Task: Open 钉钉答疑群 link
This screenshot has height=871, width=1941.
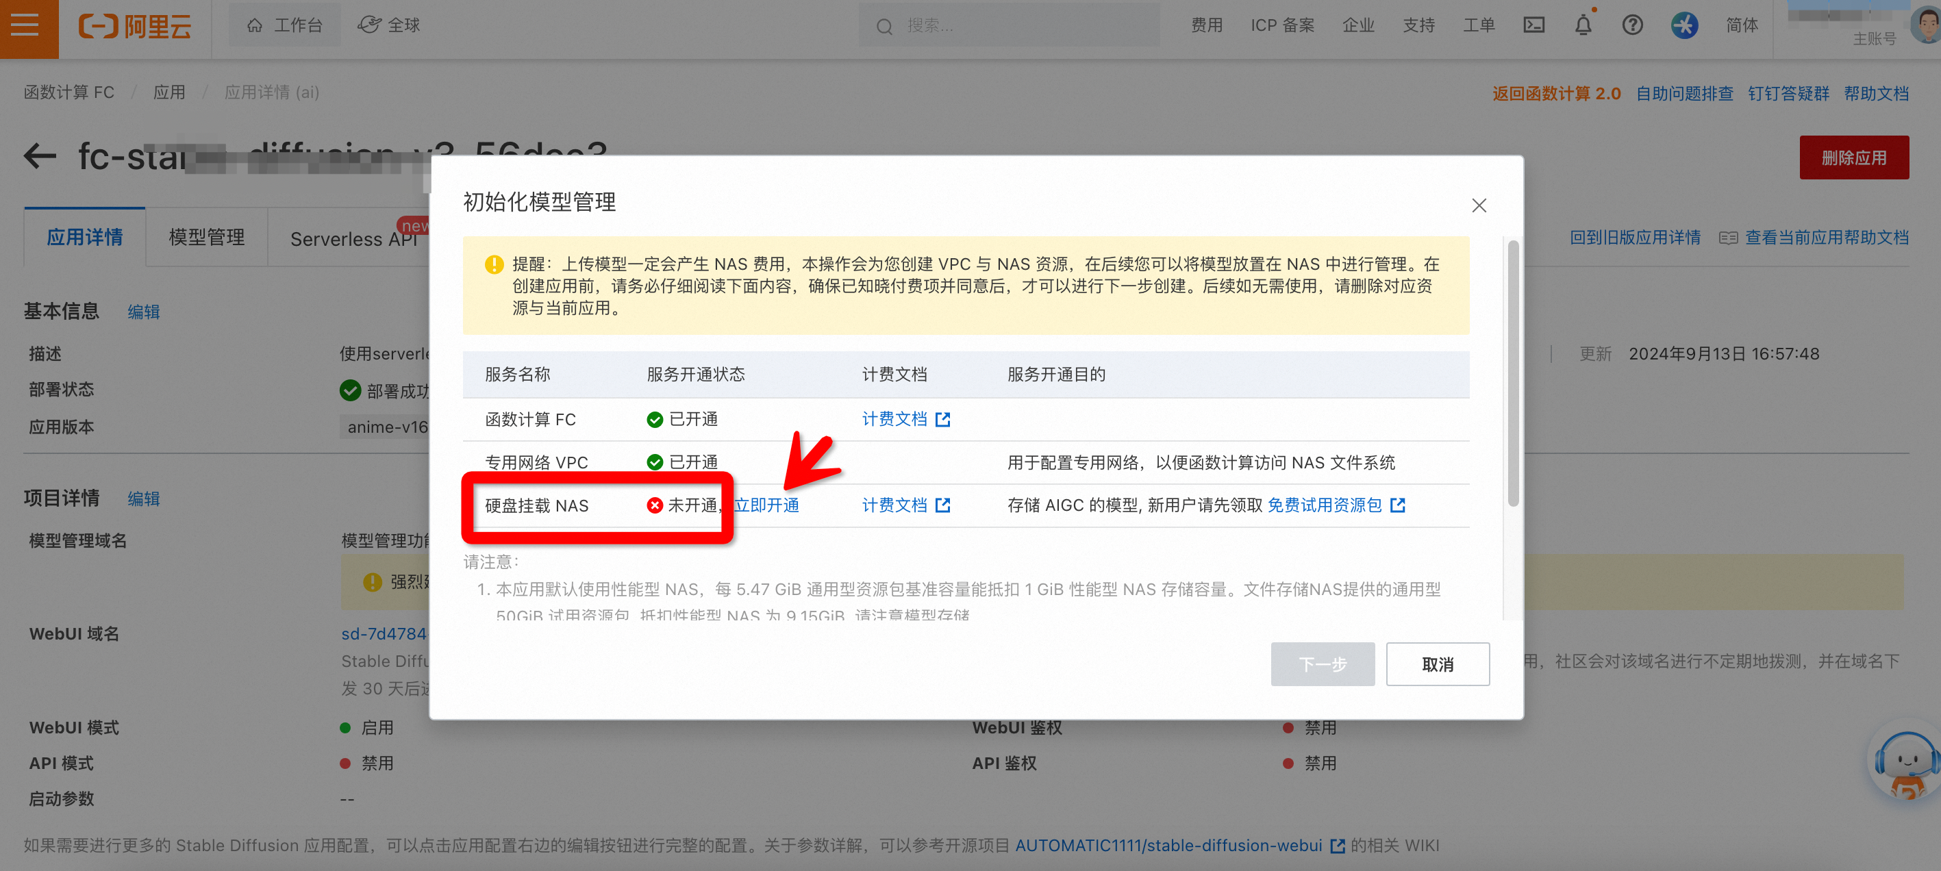Action: tap(1789, 93)
